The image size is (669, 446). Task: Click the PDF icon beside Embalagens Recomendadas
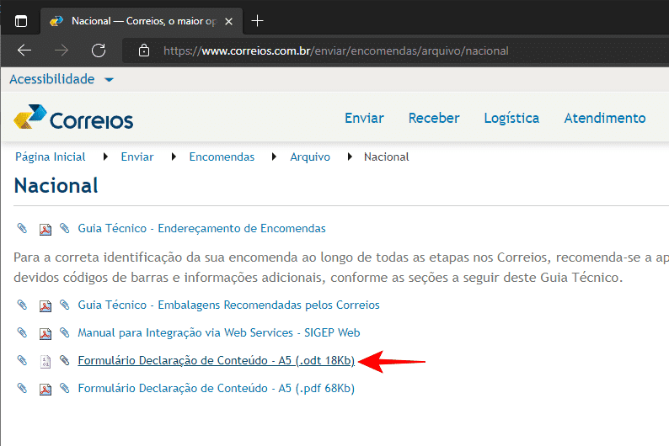45,305
